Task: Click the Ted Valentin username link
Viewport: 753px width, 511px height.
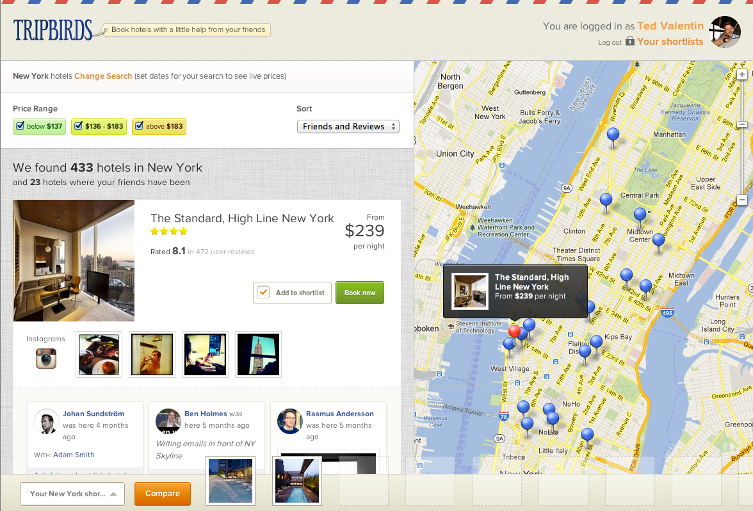Action: (x=670, y=26)
